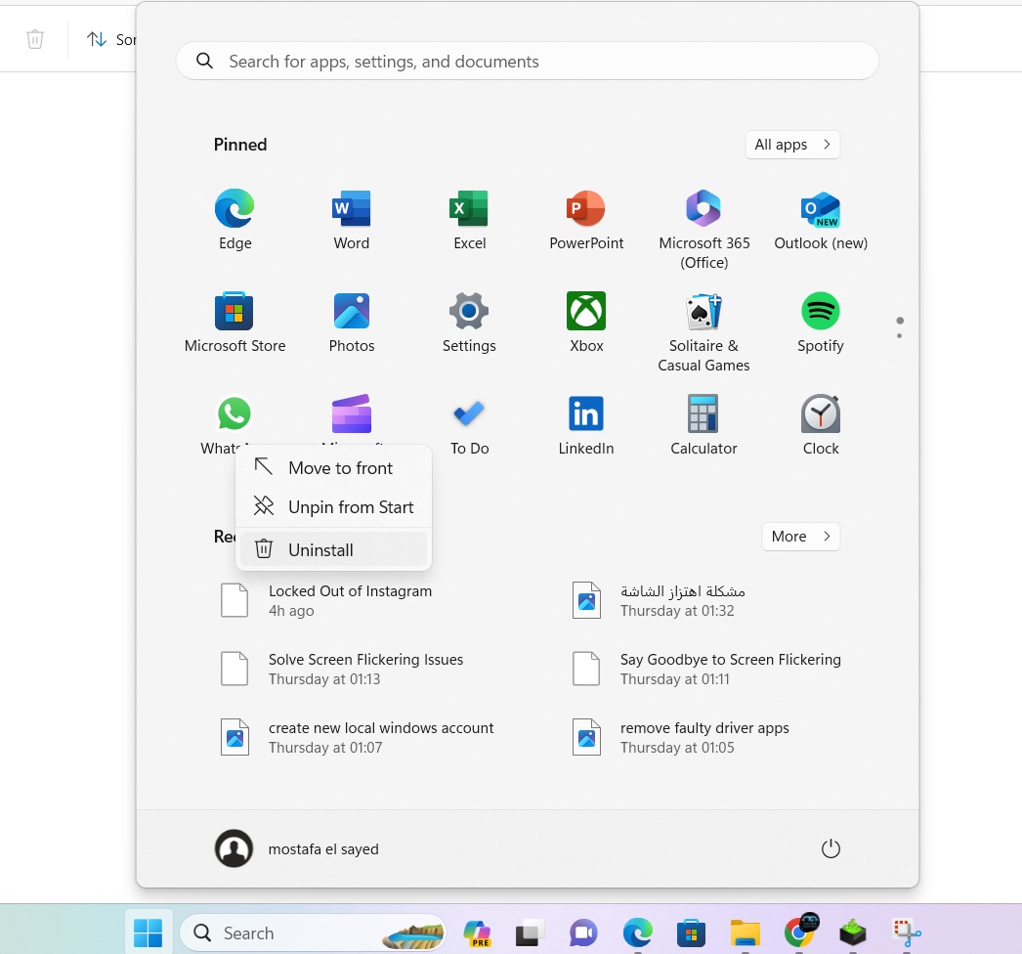
Task: Open the Clipchamp clapperboard icon
Action: pos(352,414)
